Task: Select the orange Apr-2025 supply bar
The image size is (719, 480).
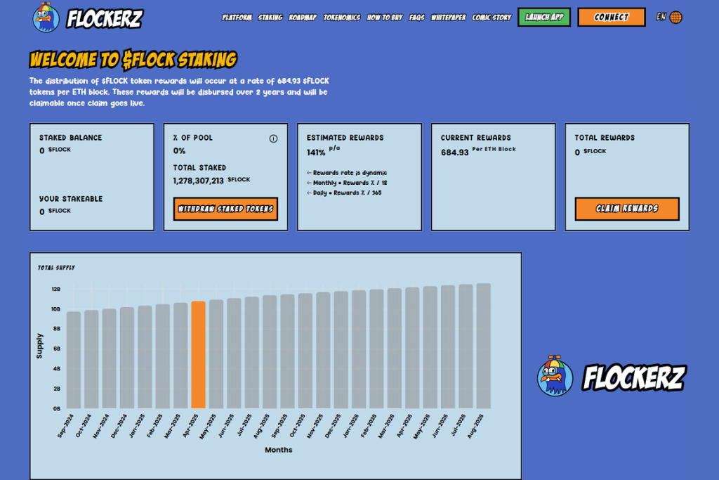Action: click(198, 355)
